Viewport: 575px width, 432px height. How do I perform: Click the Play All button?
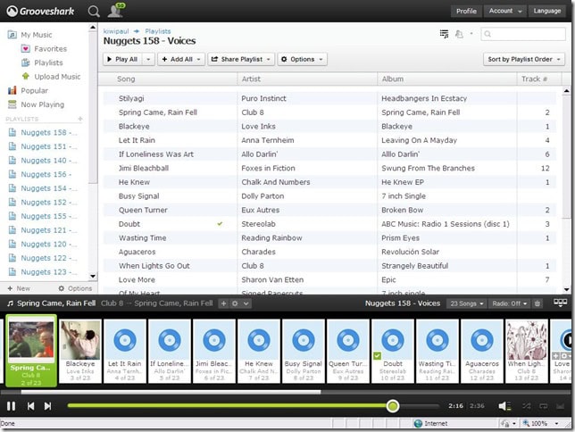click(123, 59)
